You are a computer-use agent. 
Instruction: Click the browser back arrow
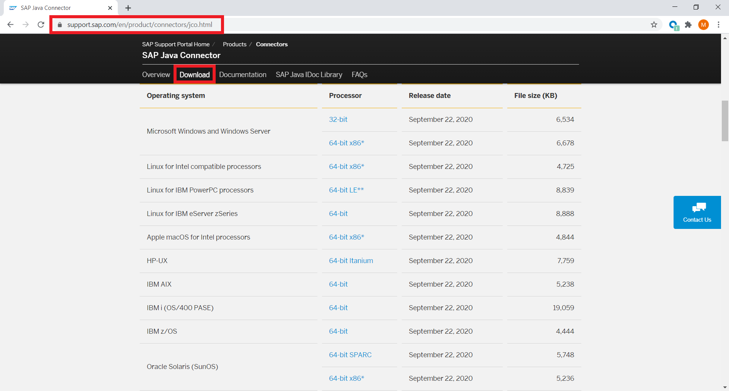(11, 25)
